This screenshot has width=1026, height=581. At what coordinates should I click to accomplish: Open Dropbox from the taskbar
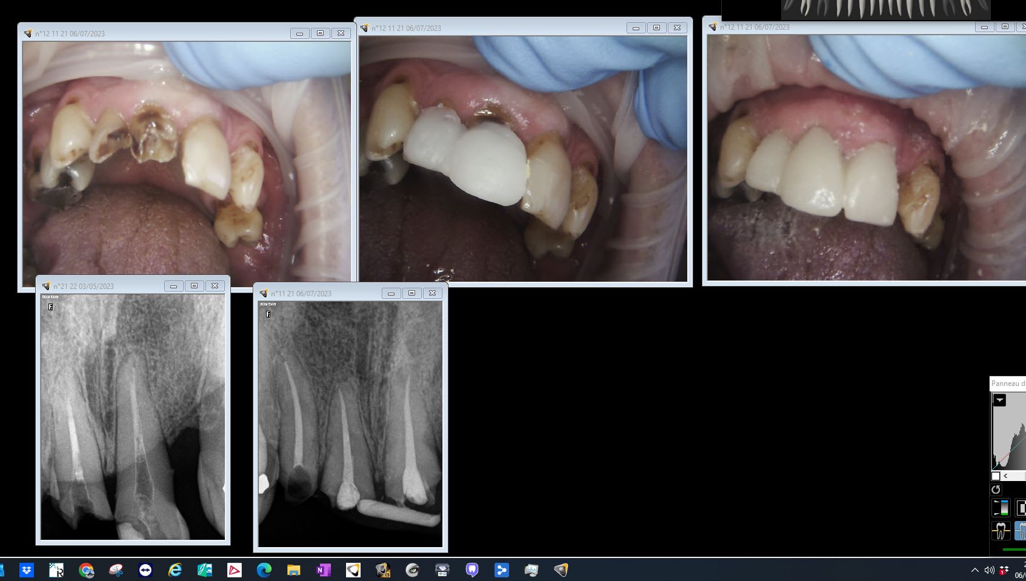coord(27,570)
